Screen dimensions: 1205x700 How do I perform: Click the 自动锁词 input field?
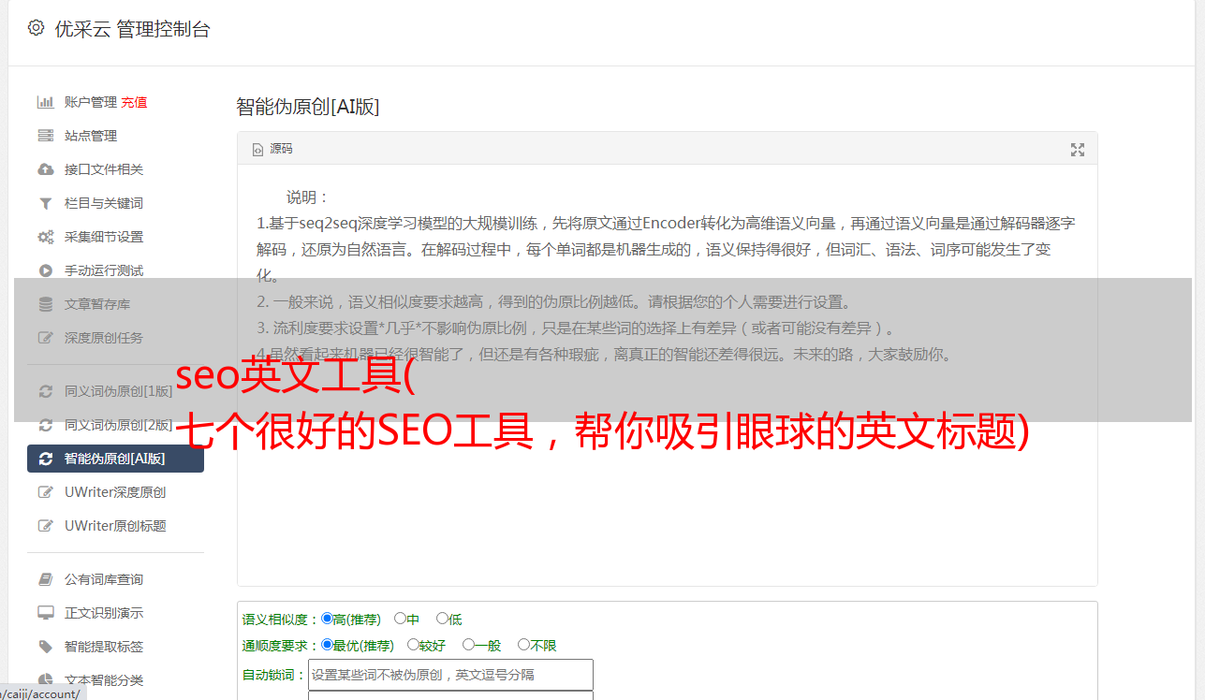[450, 675]
